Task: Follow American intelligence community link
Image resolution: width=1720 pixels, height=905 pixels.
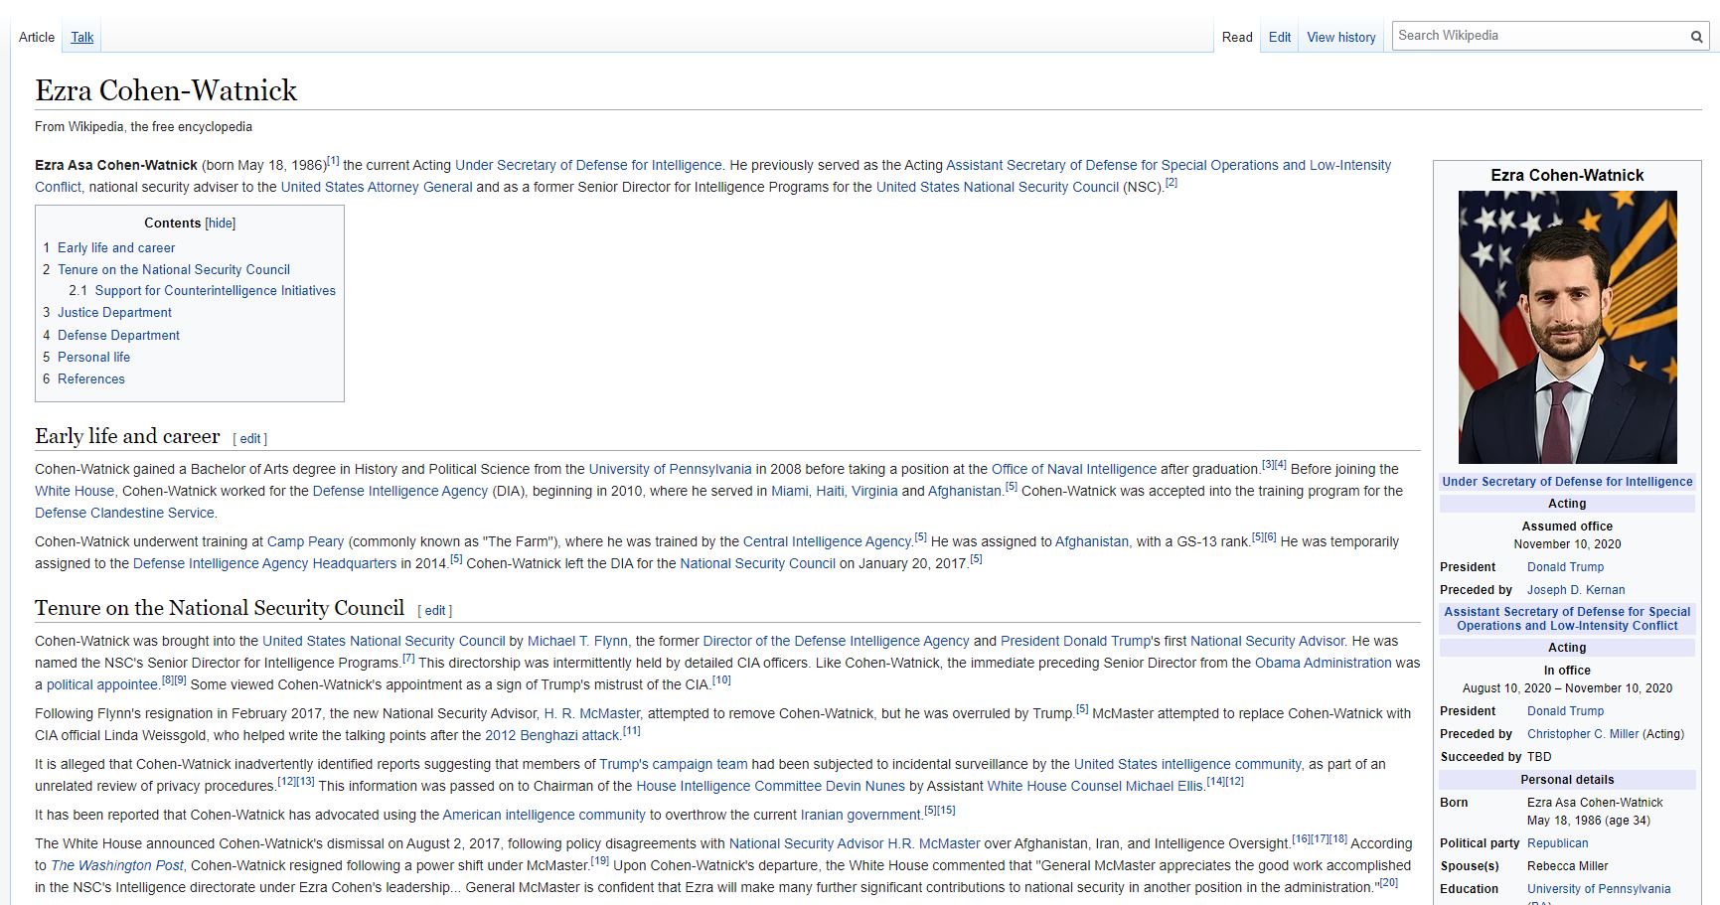Action: pos(544,815)
